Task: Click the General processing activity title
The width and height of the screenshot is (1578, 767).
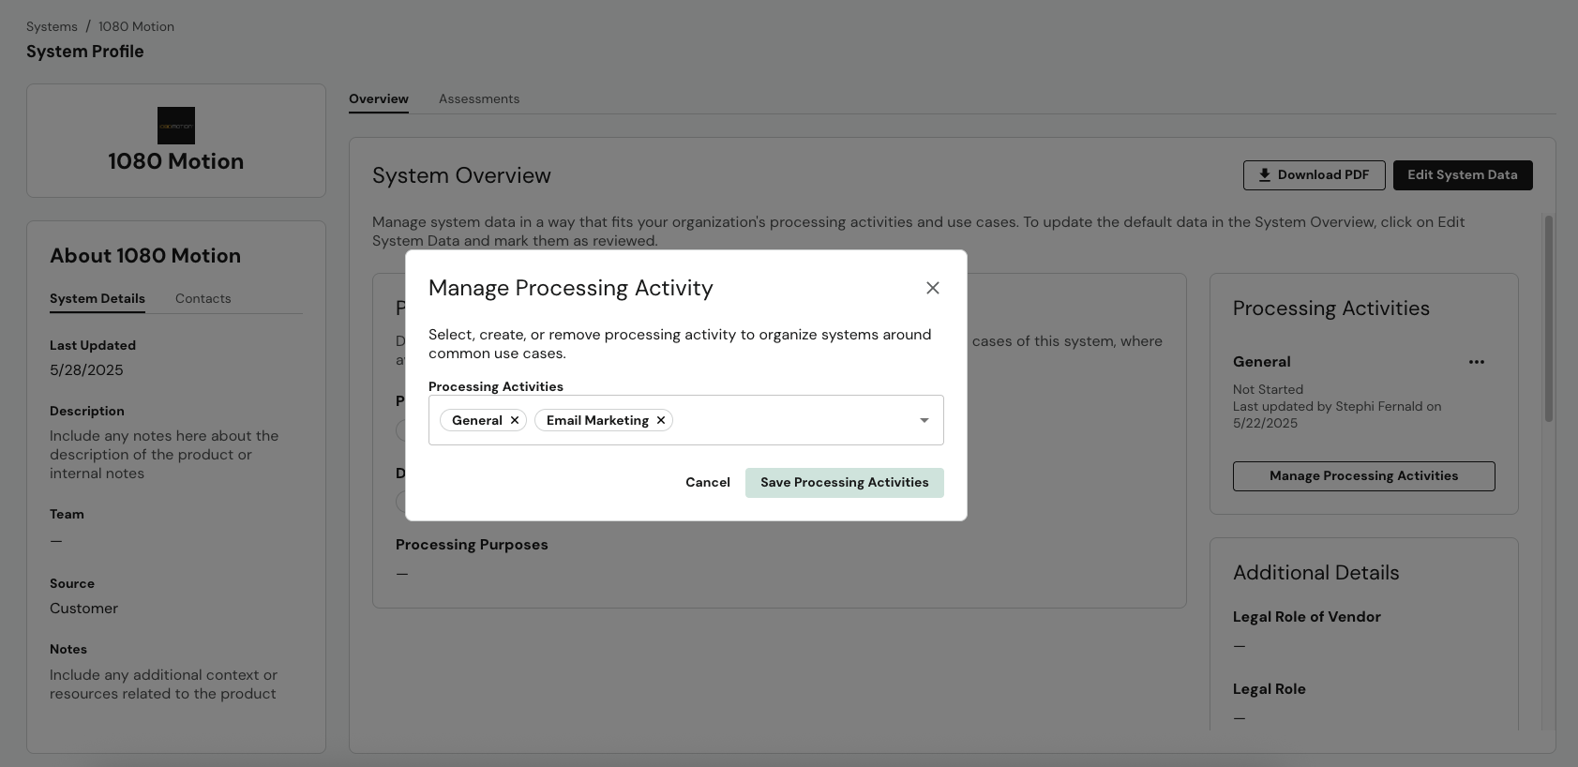Action: (x=1261, y=362)
